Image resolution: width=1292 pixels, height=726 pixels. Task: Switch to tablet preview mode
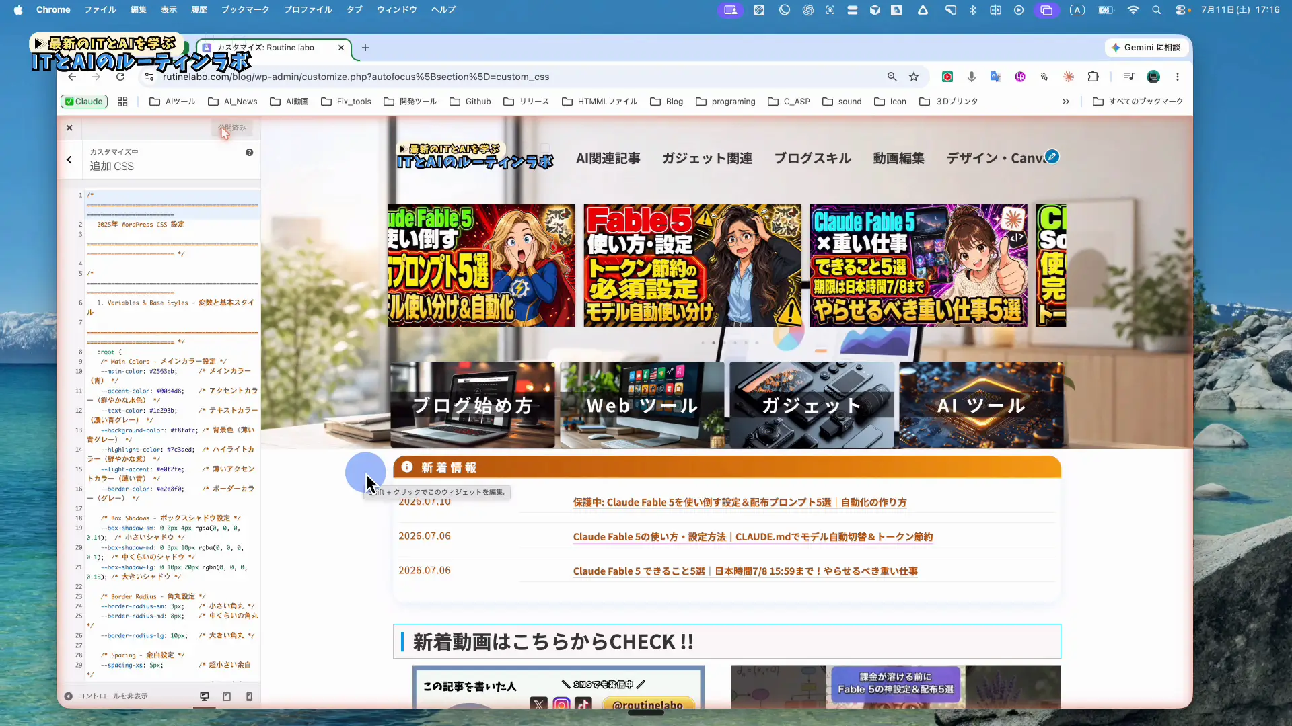tap(227, 697)
